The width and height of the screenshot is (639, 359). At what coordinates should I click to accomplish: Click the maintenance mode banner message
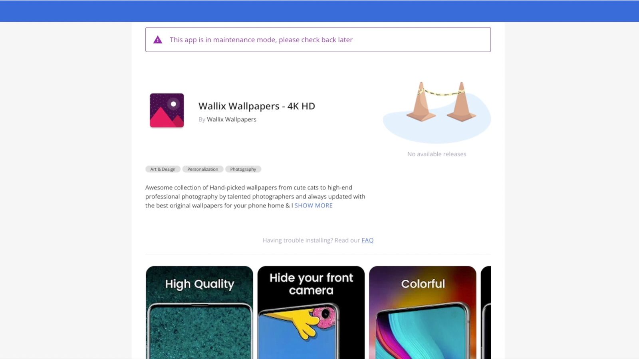pyautogui.click(x=261, y=40)
